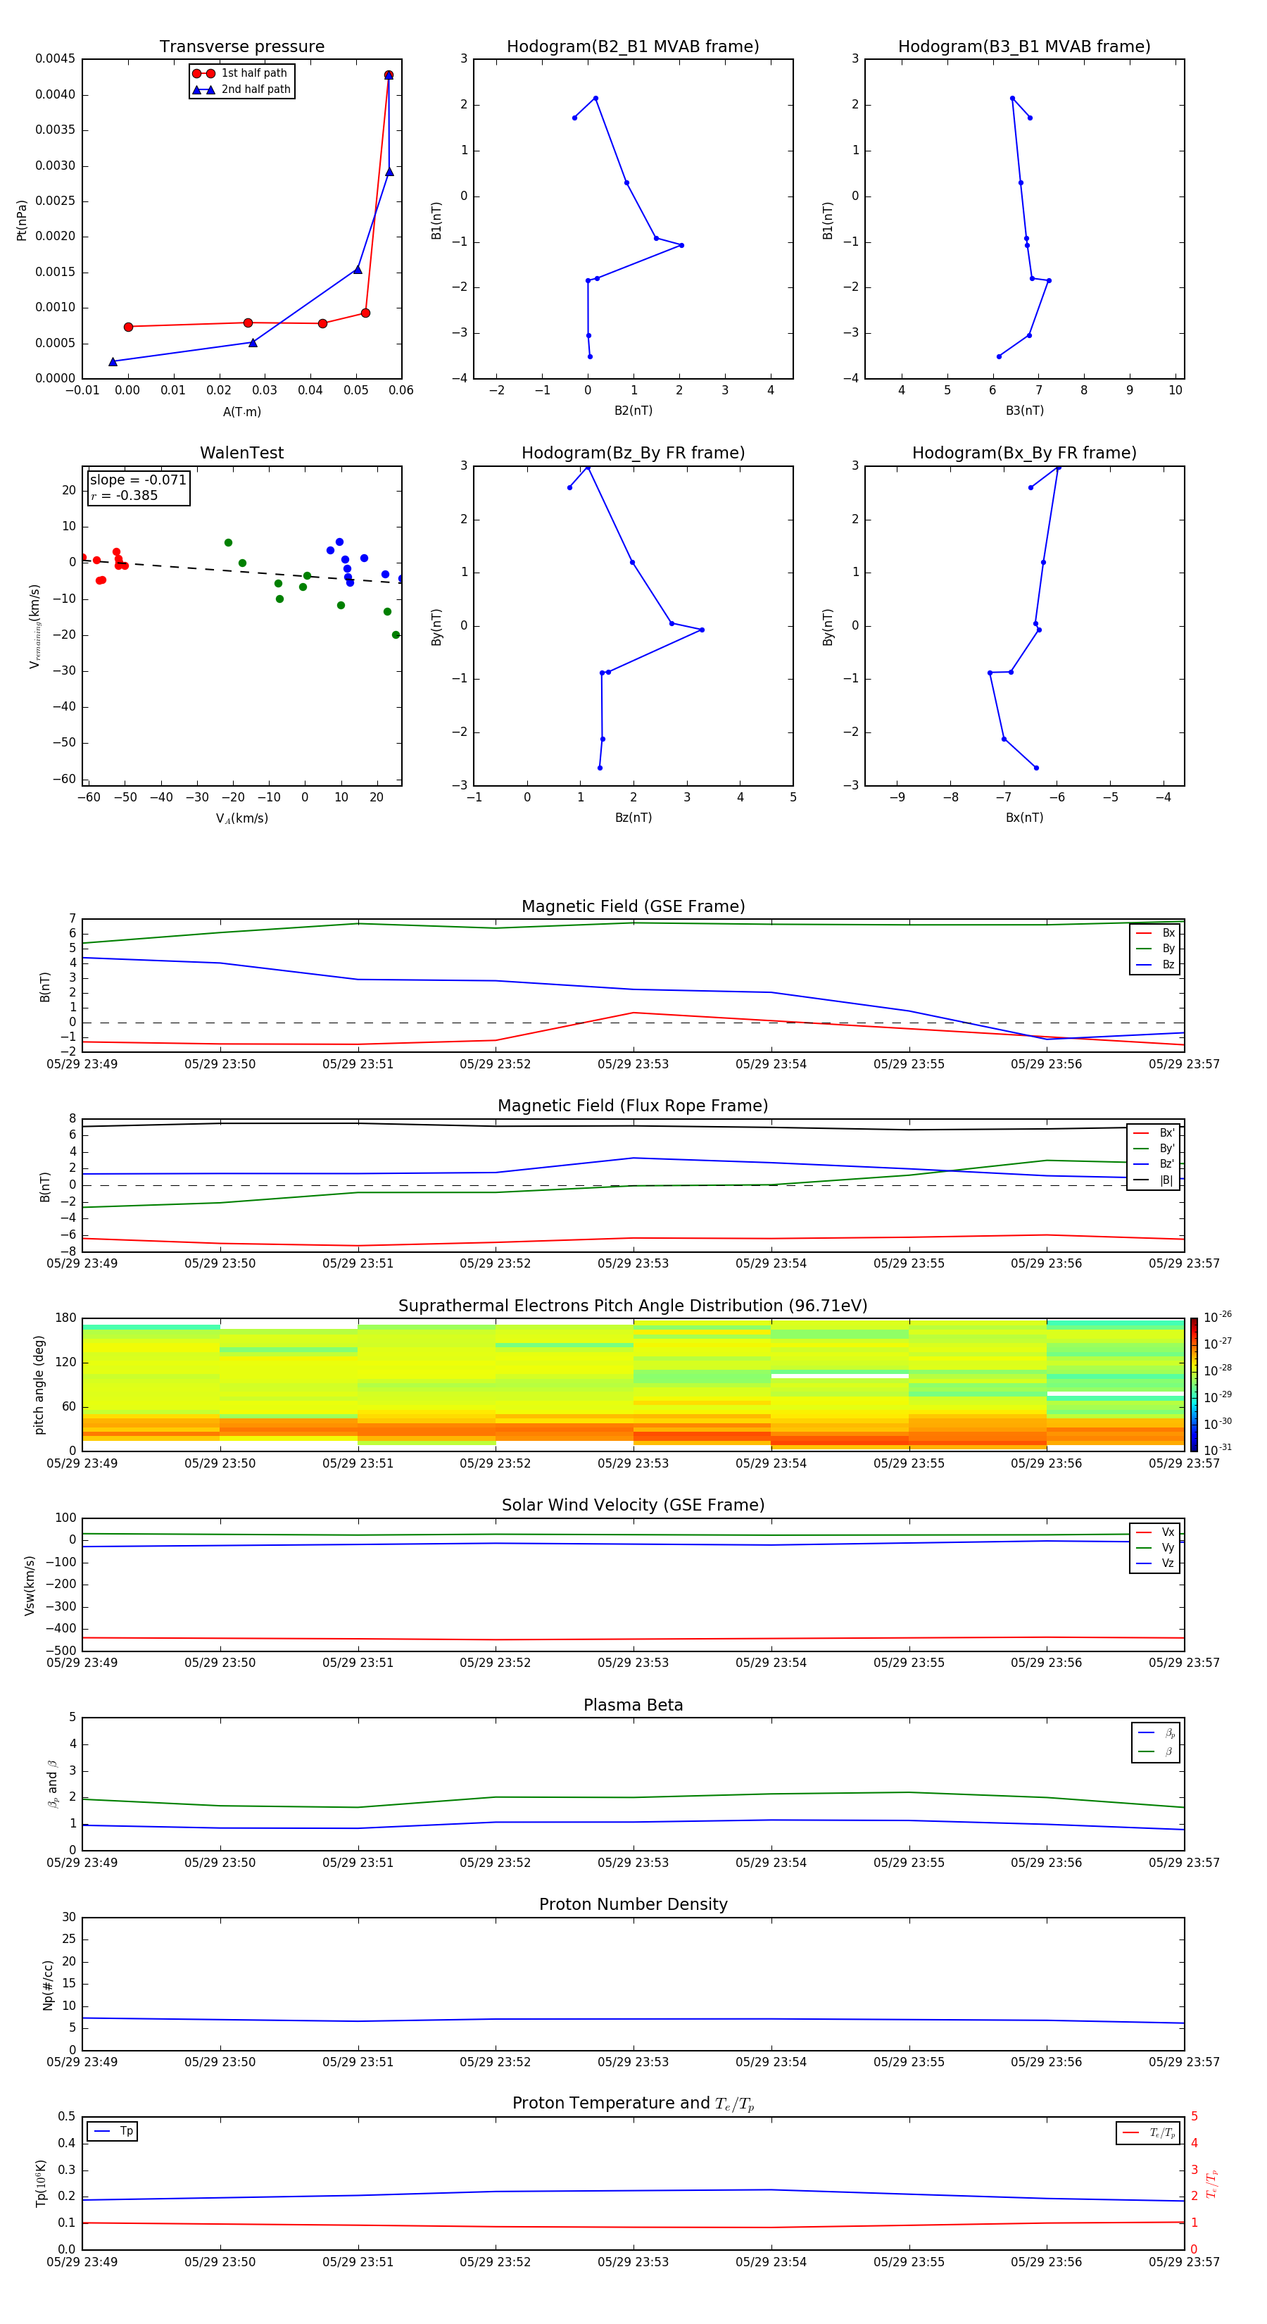Select the "1st half path" legend entry
Image resolution: width=1267 pixels, height=2324 pixels.
pos(241,73)
